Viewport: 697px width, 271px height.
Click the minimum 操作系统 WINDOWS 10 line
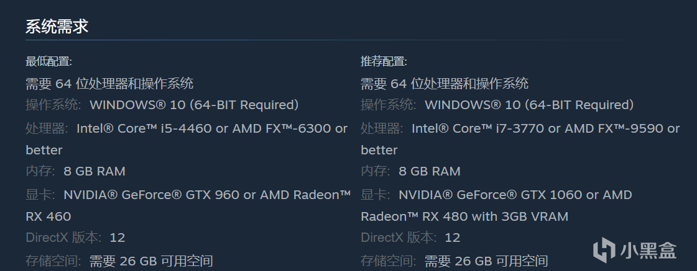coord(162,105)
